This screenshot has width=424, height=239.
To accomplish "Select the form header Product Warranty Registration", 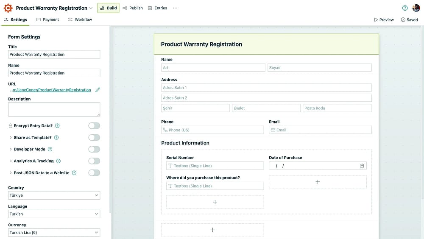I will point(266,44).
